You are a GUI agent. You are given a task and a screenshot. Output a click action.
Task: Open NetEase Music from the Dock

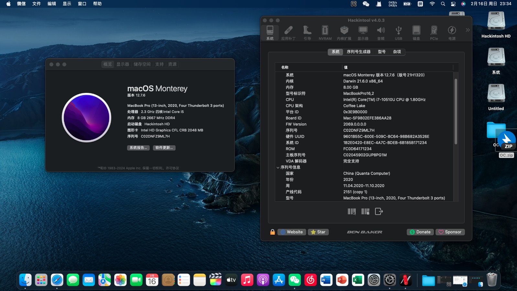click(310, 280)
